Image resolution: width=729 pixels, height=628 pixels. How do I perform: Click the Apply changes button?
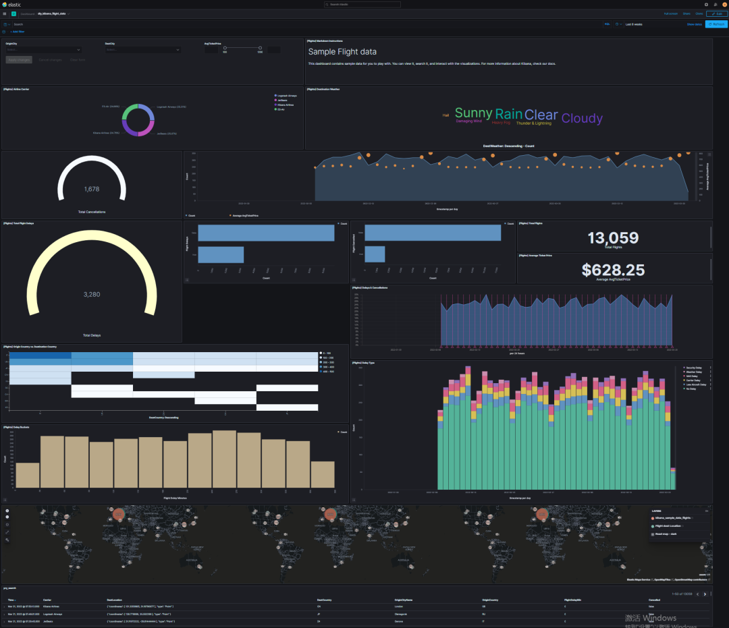click(x=19, y=60)
